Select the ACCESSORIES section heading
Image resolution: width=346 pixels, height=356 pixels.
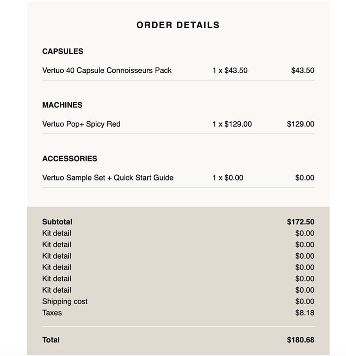70,159
